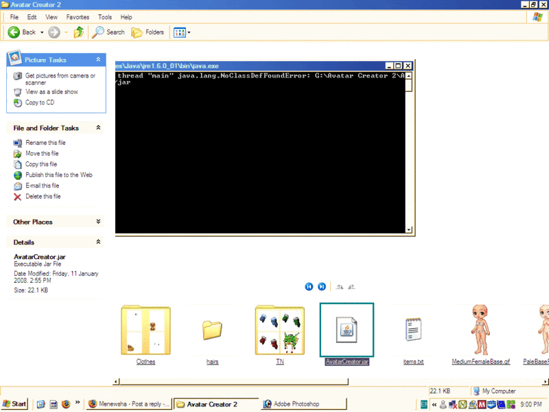Click the java.exe console title bar
This screenshot has width=549, height=412.
click(250, 66)
